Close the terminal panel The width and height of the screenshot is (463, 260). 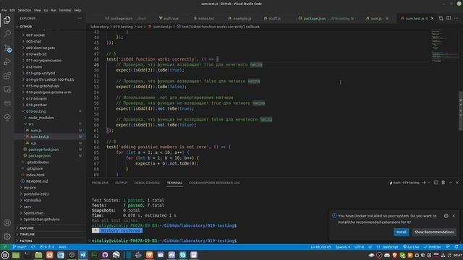tap(457, 183)
